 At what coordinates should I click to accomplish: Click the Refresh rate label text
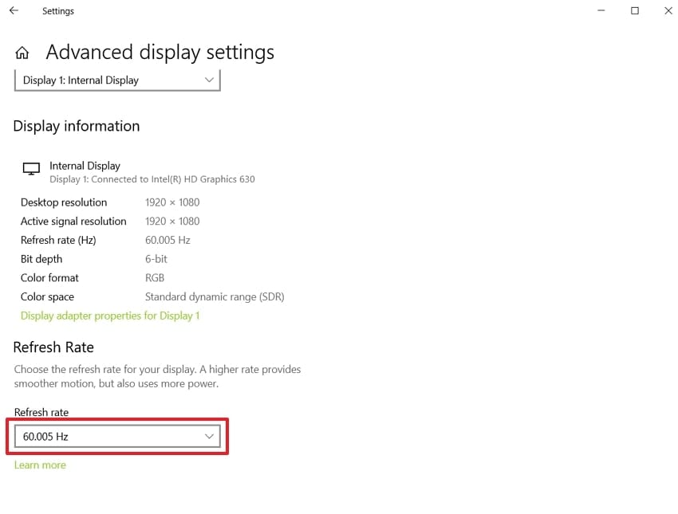pos(41,412)
